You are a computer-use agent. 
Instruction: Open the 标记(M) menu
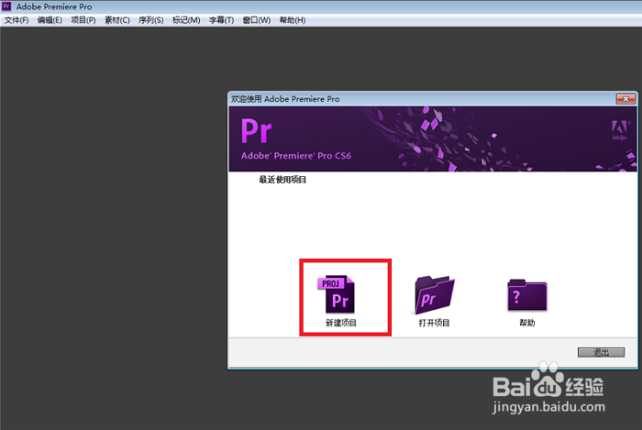point(186,20)
